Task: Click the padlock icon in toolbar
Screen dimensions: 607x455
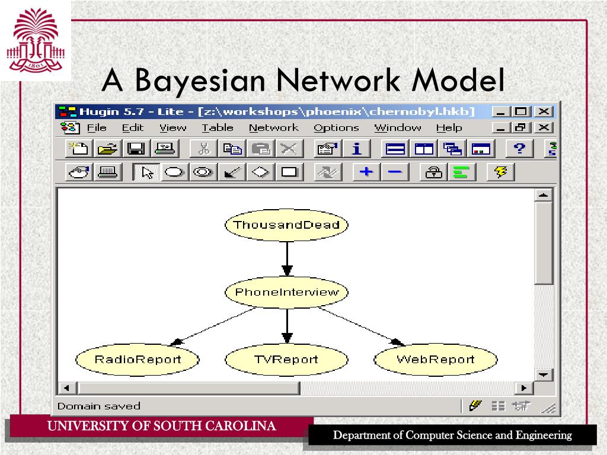Action: 433,172
